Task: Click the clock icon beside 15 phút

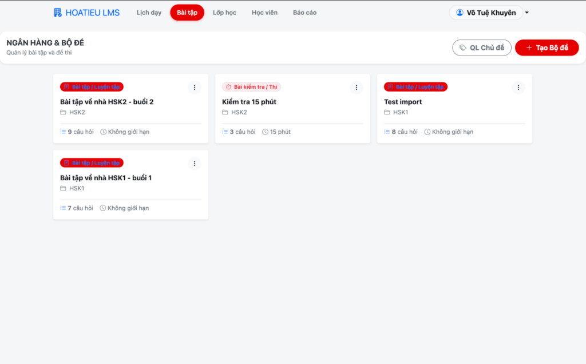Action: pyautogui.click(x=266, y=132)
